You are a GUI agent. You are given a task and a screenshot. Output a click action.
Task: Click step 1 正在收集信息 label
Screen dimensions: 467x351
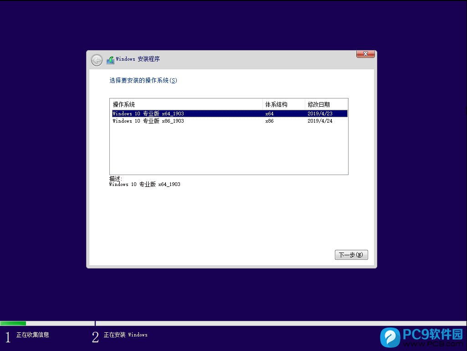click(x=32, y=335)
